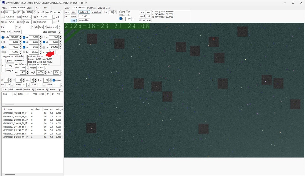The width and height of the screenshot is (305, 176).
Task: Open the Class tab
Action: tap(29, 8)
